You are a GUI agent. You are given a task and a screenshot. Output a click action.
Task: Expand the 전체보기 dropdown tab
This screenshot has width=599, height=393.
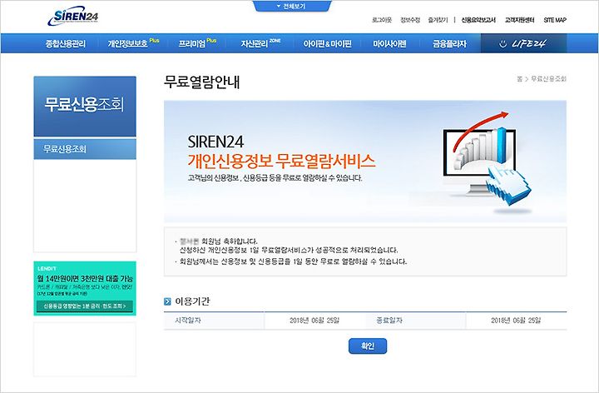292,6
